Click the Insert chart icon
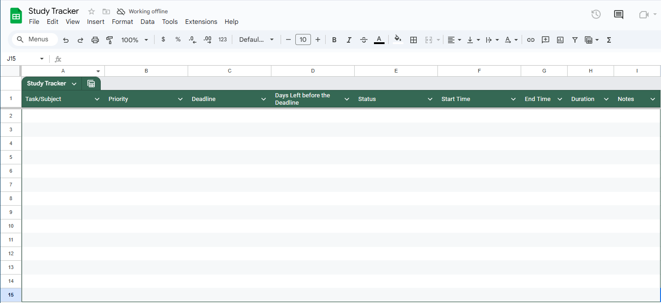This screenshot has width=661, height=303. [560, 40]
